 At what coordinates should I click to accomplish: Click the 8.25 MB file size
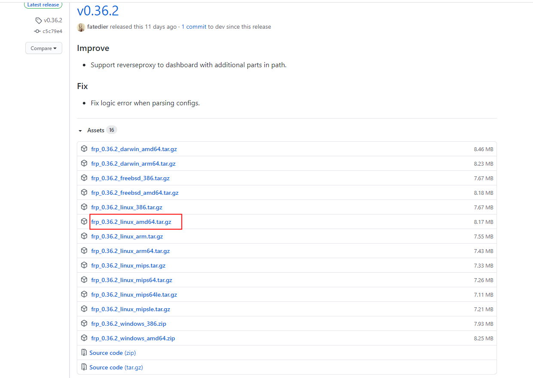click(x=484, y=339)
